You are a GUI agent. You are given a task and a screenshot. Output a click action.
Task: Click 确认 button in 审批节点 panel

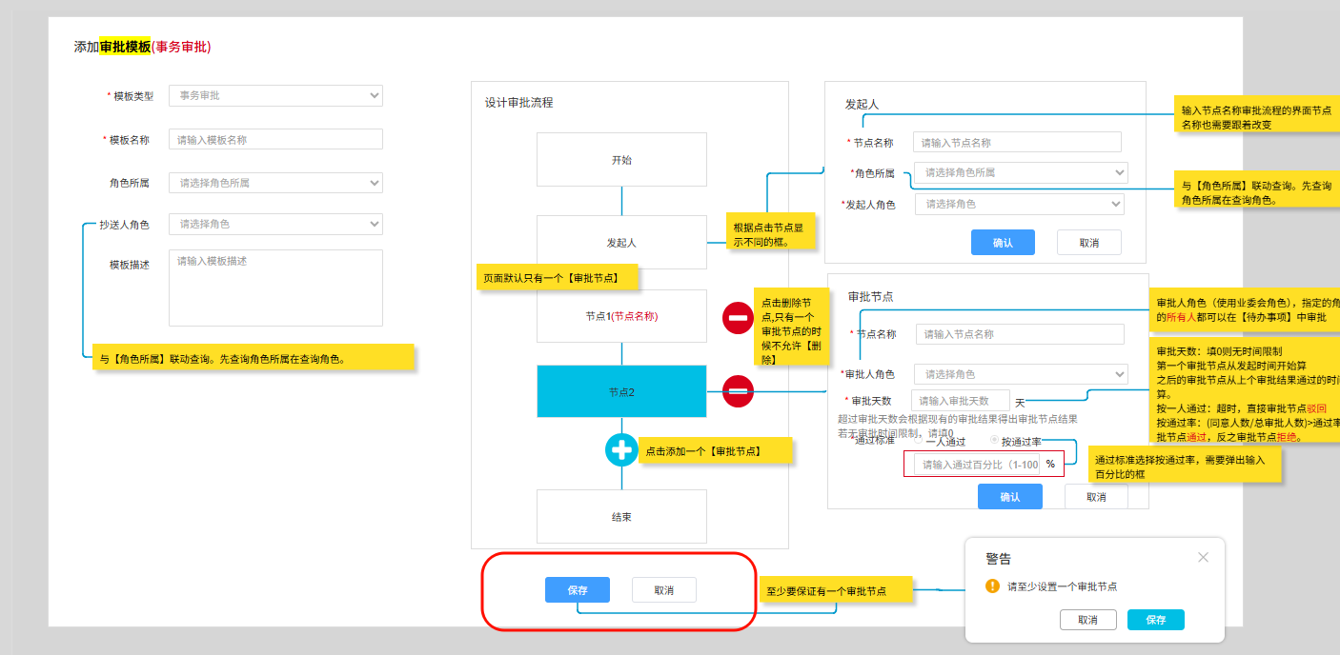point(1009,497)
